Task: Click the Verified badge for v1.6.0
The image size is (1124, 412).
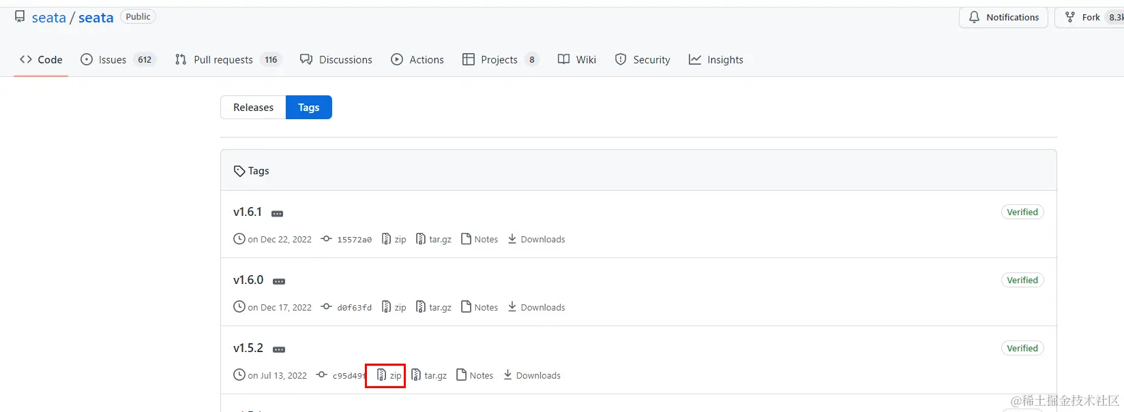Action: [1022, 280]
